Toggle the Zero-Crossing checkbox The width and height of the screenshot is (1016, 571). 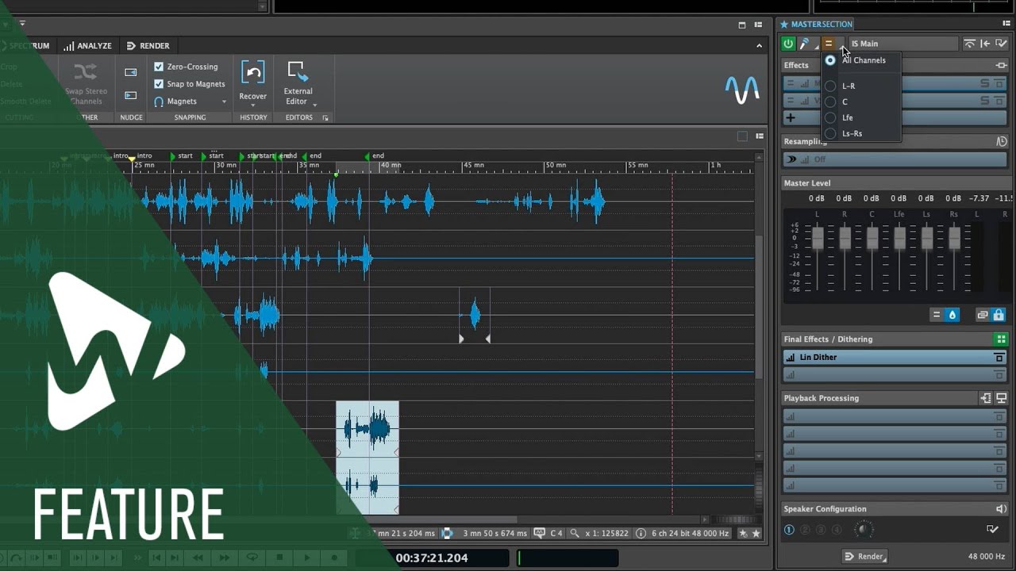point(159,67)
